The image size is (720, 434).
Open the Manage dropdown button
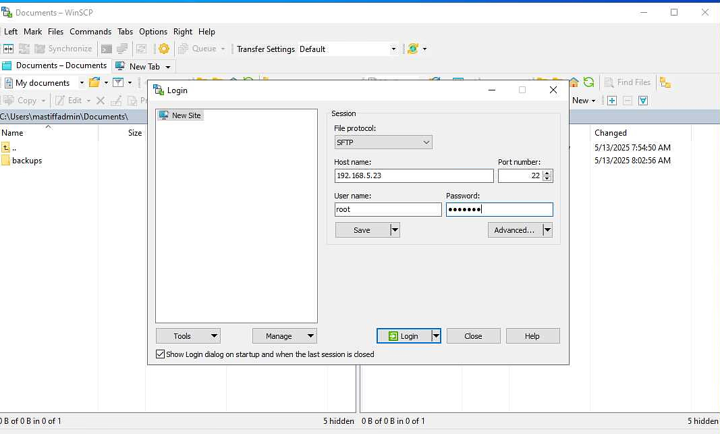click(x=285, y=335)
